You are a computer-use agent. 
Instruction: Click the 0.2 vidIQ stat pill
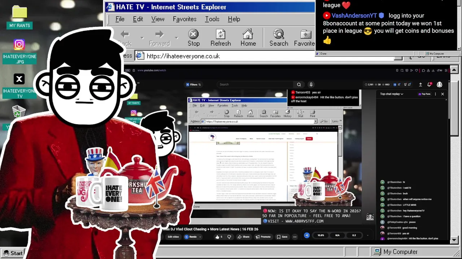coord(354,235)
